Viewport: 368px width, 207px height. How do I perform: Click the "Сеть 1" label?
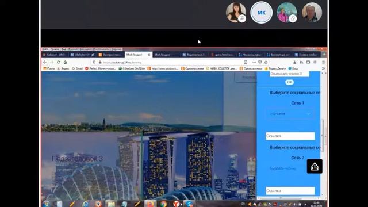[x=298, y=103]
